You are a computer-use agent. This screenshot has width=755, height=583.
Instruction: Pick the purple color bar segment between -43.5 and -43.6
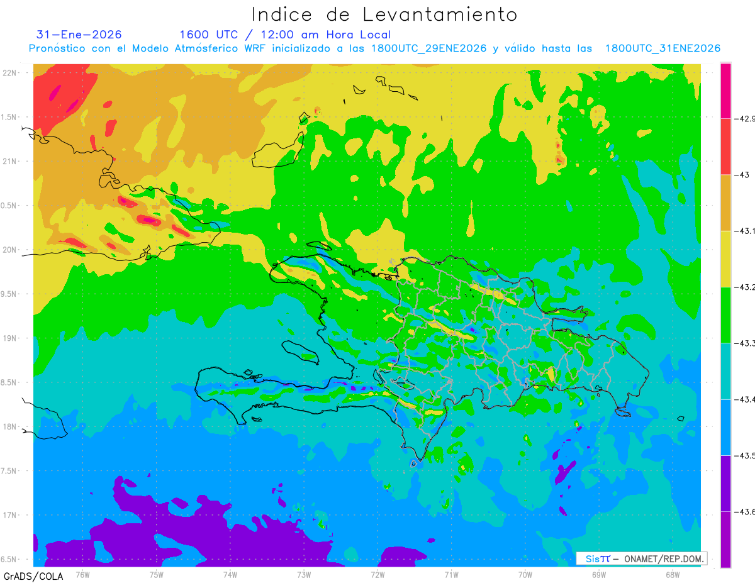(725, 483)
